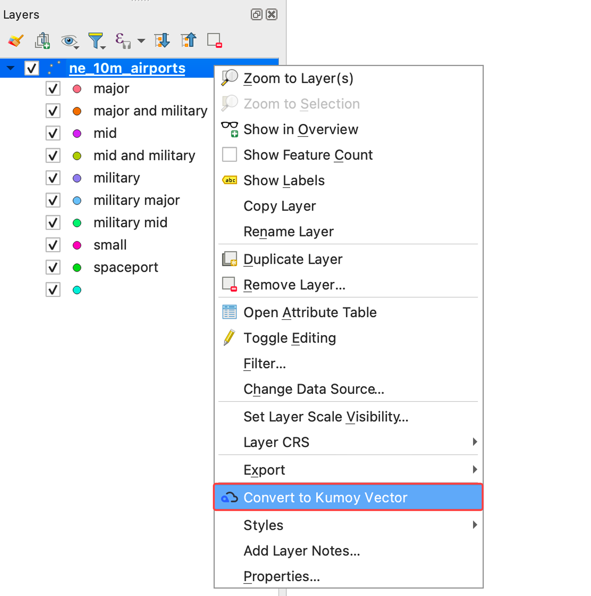Collapse all layers in the panel
Viewport: 591px width, 596px height.
[188, 40]
